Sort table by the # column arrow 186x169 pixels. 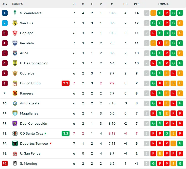[x=6, y=4]
